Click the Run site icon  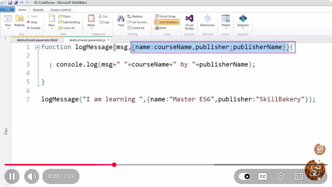tap(8, 19)
